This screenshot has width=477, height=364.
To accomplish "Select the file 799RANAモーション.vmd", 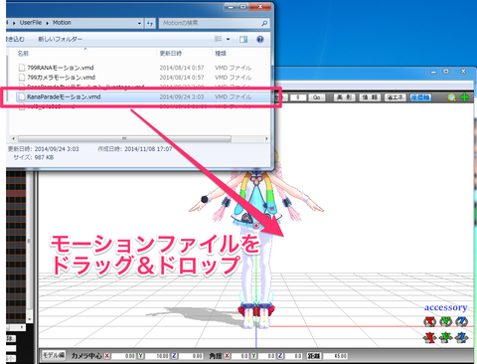I will [x=61, y=68].
